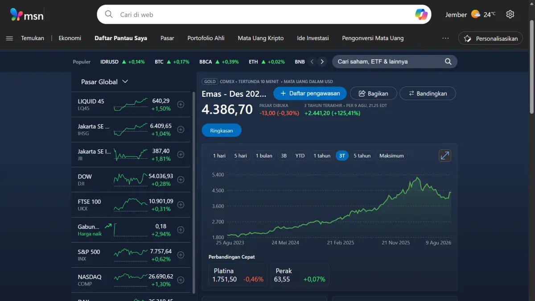Open Jember weather icon

[476, 14]
